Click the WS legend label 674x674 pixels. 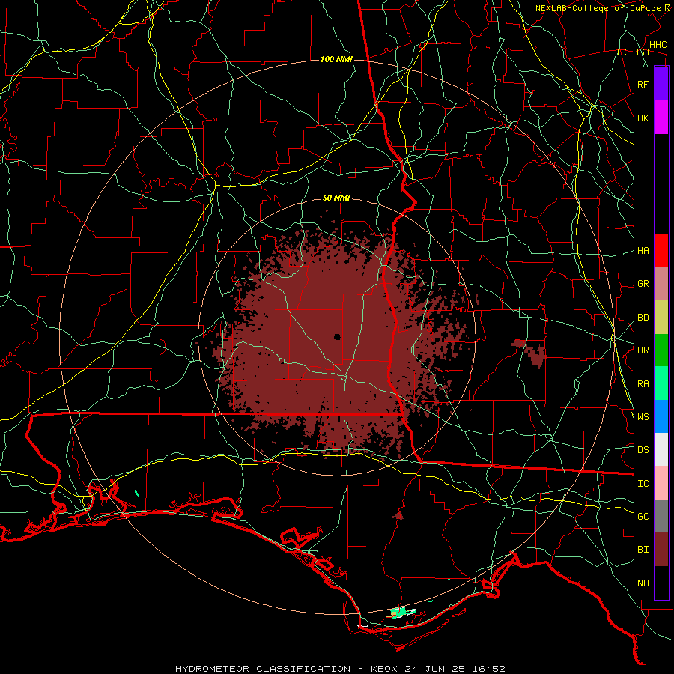(x=643, y=417)
